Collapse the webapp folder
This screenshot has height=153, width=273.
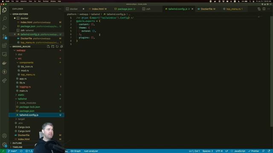[x=21, y=50]
